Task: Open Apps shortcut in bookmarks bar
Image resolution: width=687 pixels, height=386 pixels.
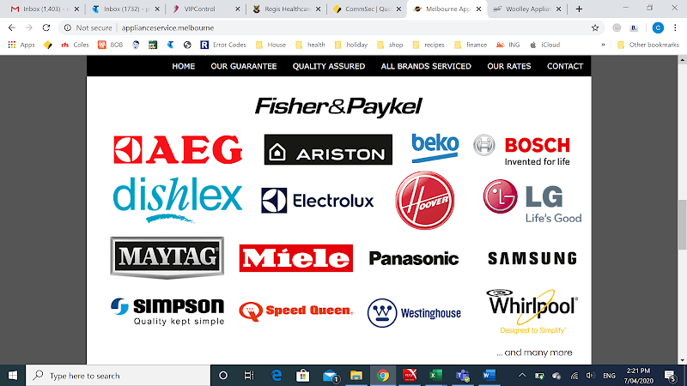Action: [21, 45]
